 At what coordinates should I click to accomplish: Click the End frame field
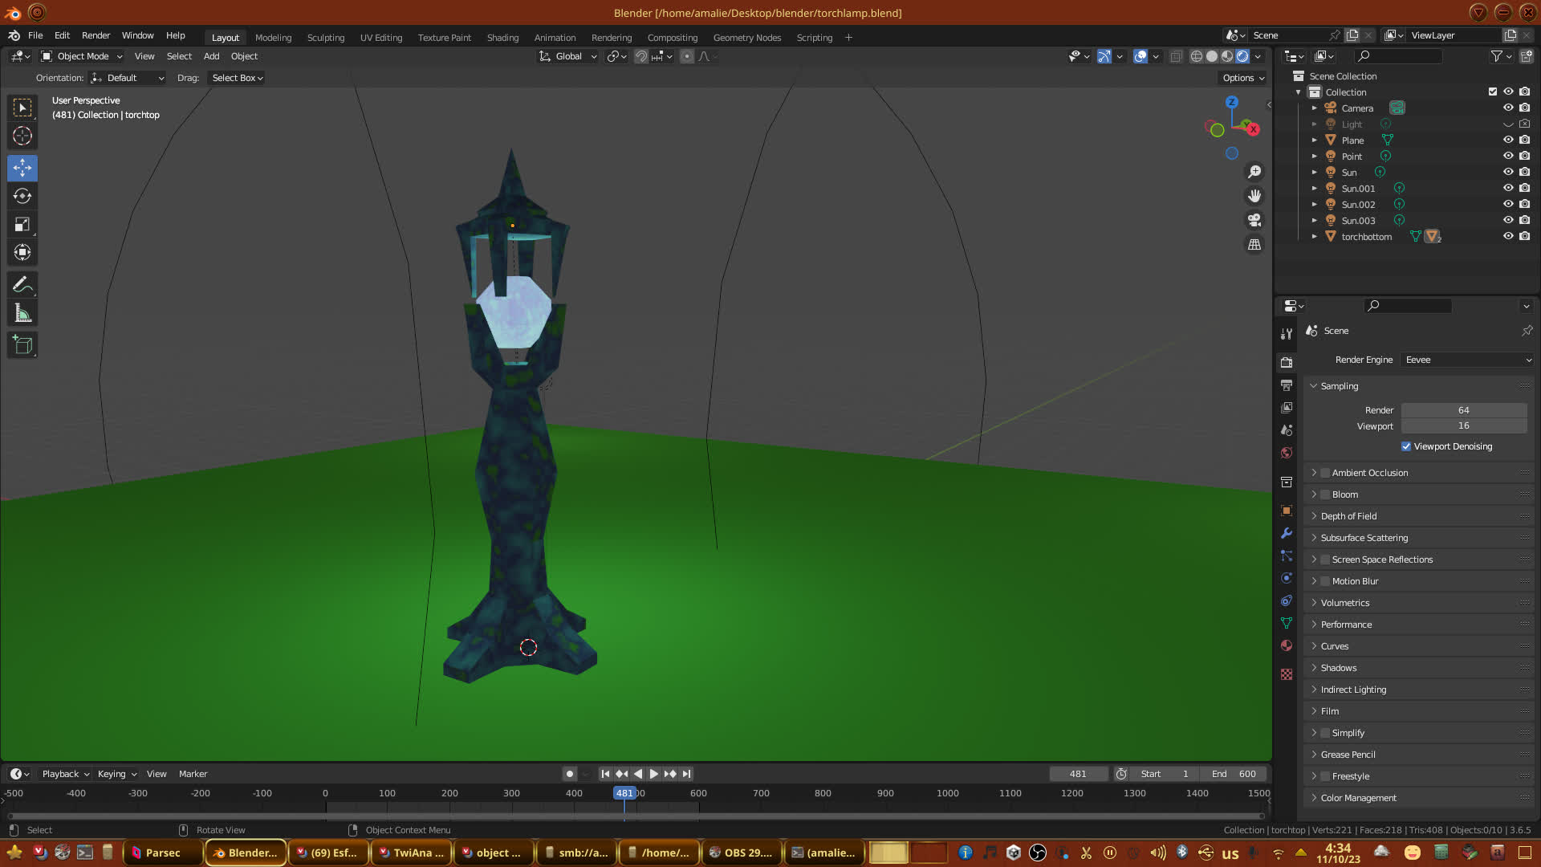[1234, 774]
